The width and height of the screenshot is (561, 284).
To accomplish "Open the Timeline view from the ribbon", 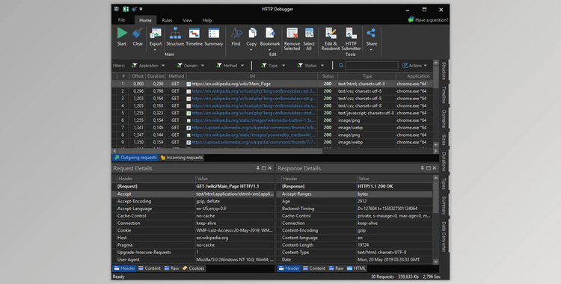I will 194,37.
